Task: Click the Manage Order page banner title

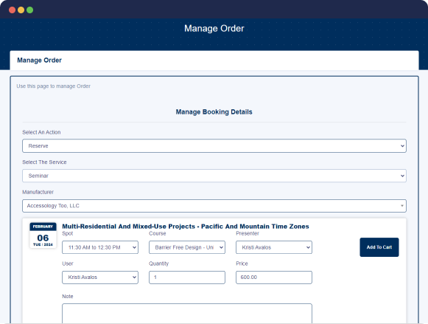Action: tap(214, 29)
